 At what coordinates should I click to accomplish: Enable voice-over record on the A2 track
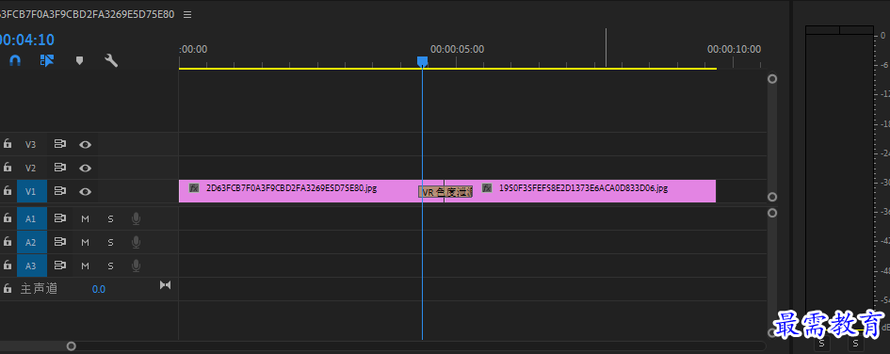tap(137, 242)
